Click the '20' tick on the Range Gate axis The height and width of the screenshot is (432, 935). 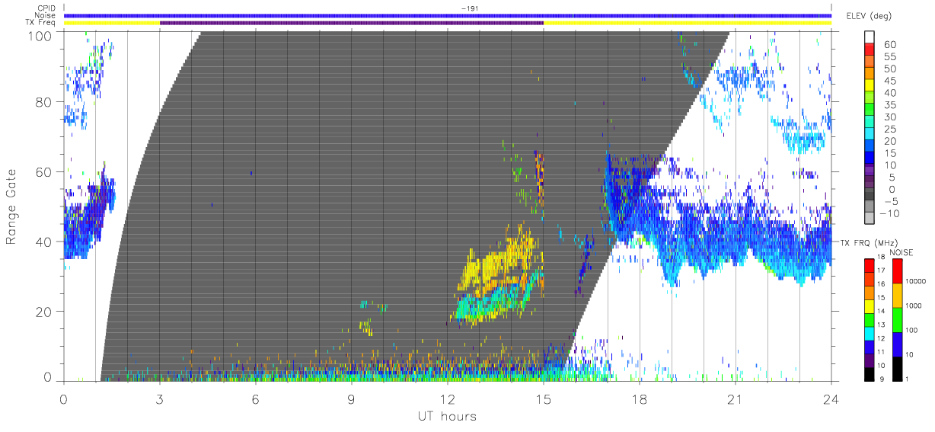pos(43,312)
